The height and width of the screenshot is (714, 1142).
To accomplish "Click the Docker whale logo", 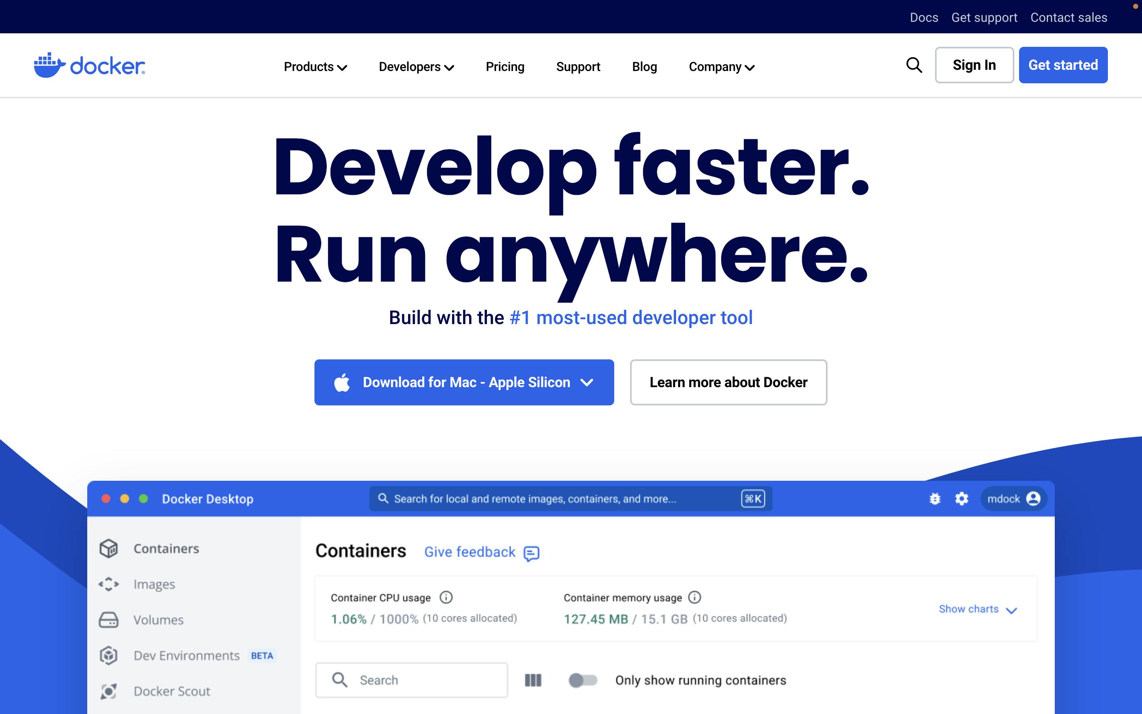I will pyautogui.click(x=89, y=65).
